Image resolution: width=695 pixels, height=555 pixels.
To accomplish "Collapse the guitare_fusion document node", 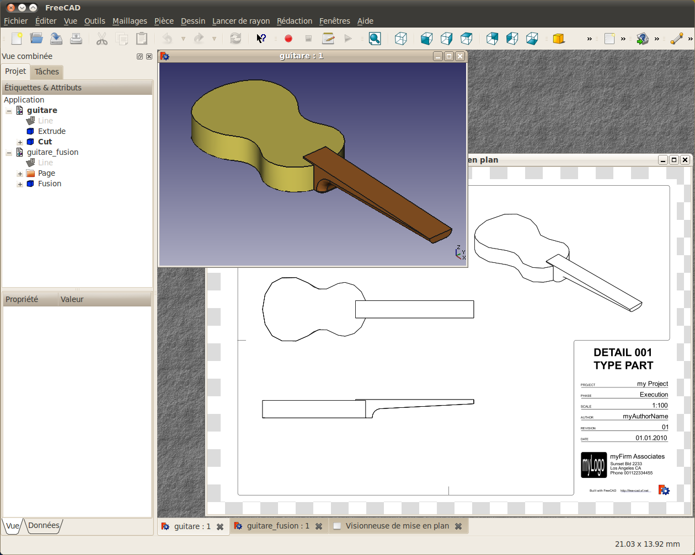I will (x=9, y=153).
